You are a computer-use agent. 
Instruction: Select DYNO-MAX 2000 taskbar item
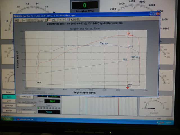click(26, 119)
